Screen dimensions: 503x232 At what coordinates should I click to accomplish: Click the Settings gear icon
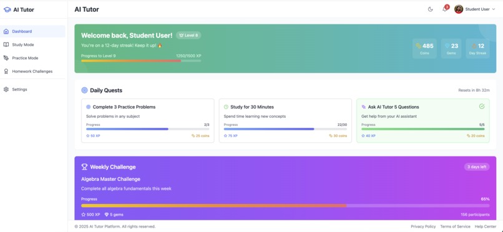click(6, 89)
